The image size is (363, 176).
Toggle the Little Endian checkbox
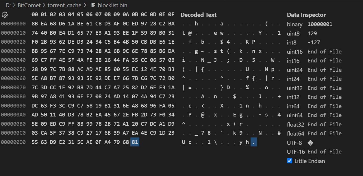[290, 161]
